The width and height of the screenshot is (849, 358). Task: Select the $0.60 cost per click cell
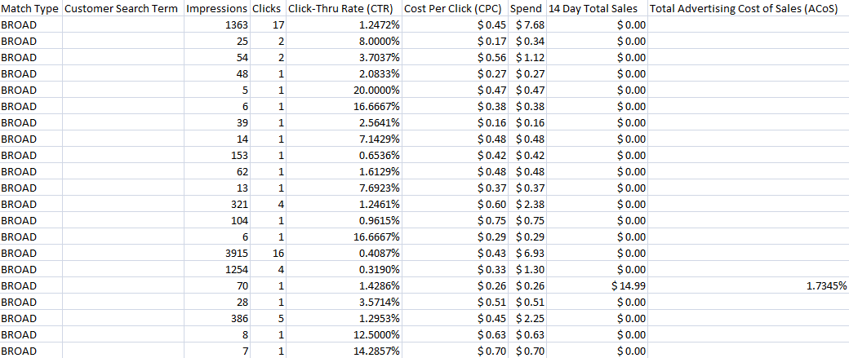455,204
